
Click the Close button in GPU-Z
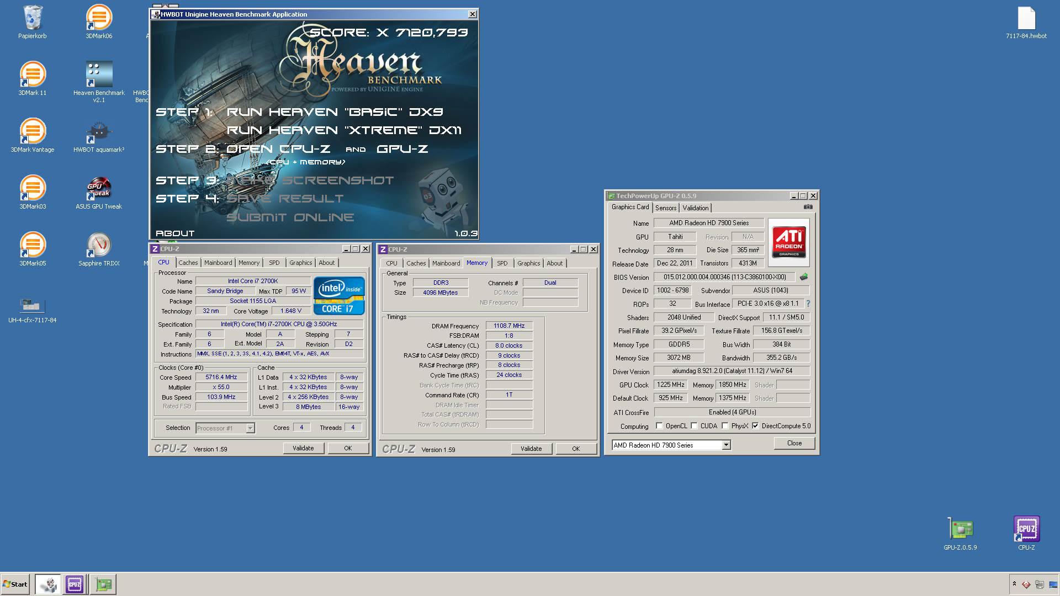(x=794, y=443)
